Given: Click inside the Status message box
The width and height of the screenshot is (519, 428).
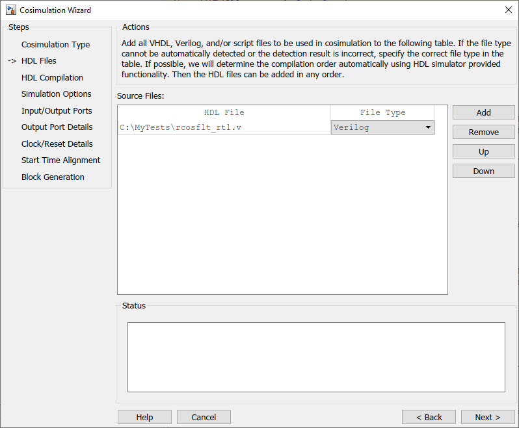Looking at the screenshot, I should pyautogui.click(x=315, y=357).
